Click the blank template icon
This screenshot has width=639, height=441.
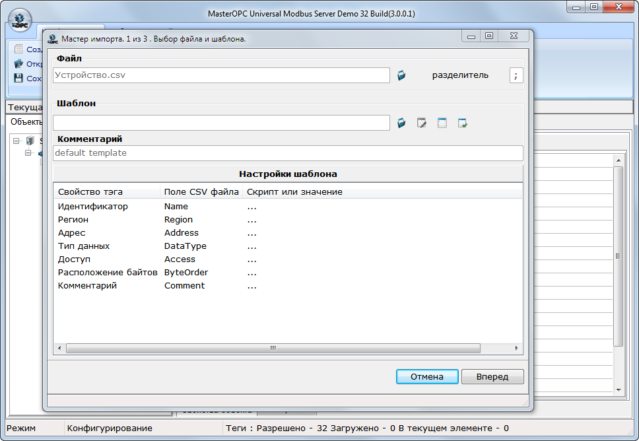(x=442, y=123)
